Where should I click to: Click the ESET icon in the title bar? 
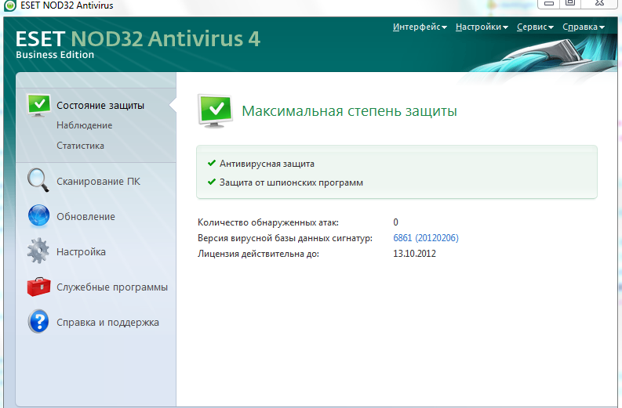pyautogui.click(x=9, y=5)
